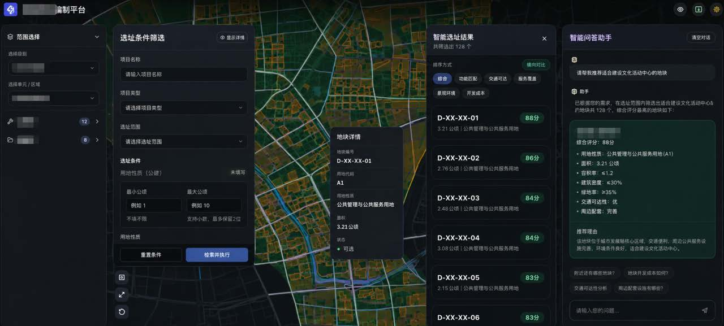Click the wrench icon in left panel

(10, 121)
